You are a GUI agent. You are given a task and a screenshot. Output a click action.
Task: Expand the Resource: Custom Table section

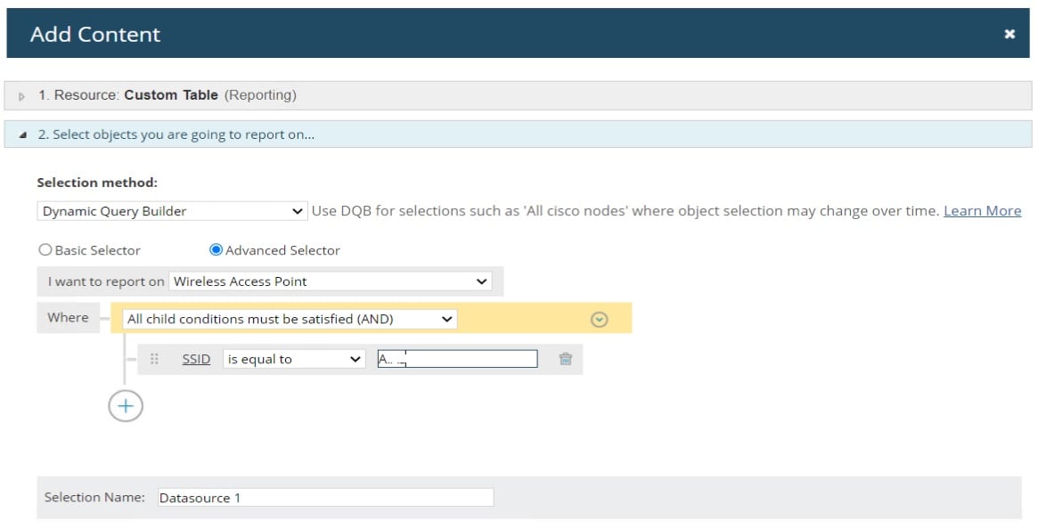[22, 96]
